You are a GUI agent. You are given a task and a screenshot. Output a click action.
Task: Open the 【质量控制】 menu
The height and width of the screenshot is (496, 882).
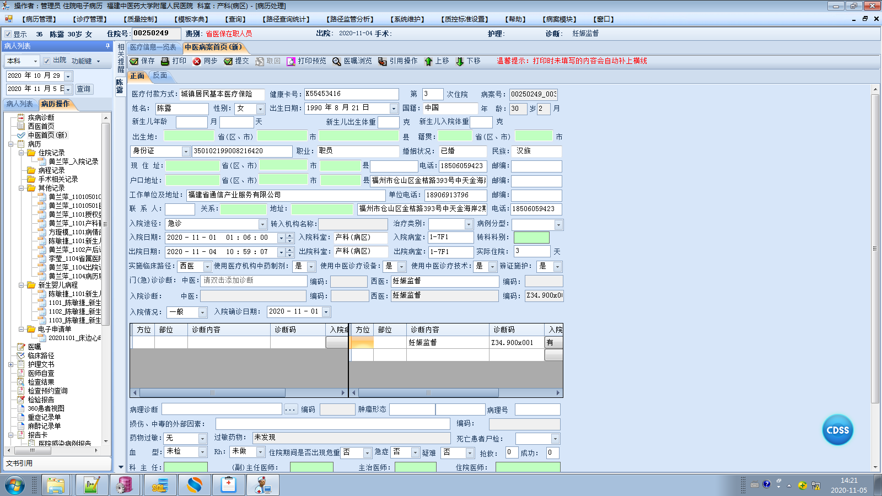point(142,19)
